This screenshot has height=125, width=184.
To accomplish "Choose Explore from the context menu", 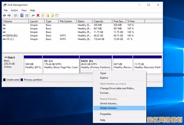I will (119, 78).
